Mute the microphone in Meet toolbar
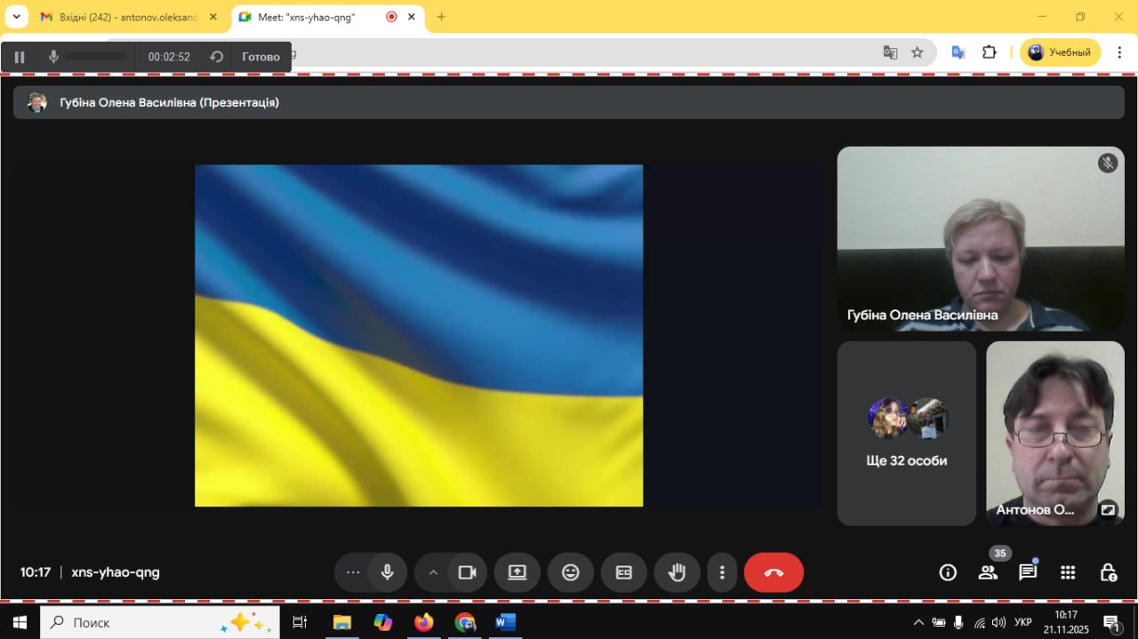1138x639 pixels. (387, 572)
